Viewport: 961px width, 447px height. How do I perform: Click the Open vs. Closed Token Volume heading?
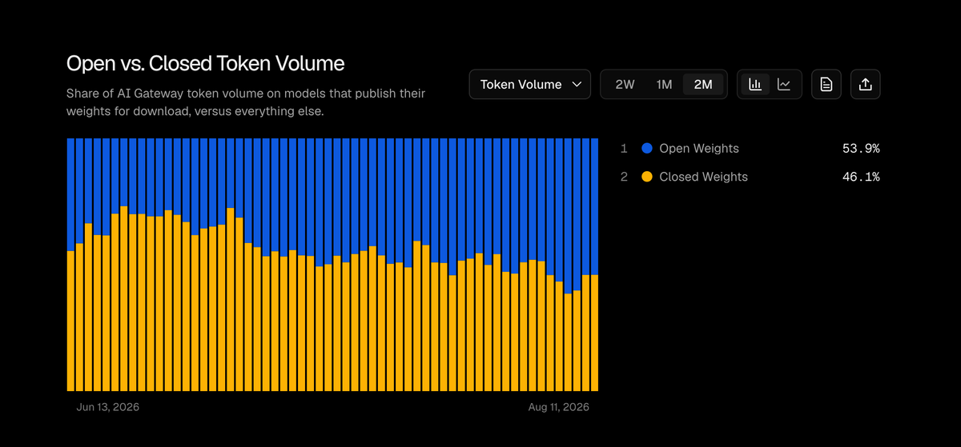click(206, 63)
